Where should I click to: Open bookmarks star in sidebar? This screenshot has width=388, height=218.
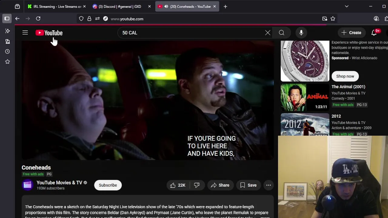(8, 62)
